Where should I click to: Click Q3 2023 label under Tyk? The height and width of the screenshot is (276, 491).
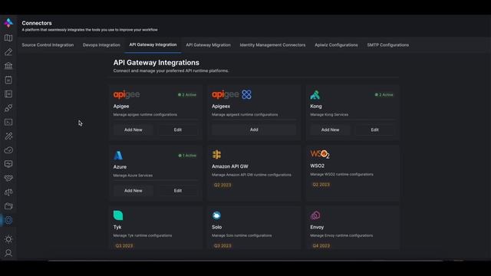click(124, 245)
